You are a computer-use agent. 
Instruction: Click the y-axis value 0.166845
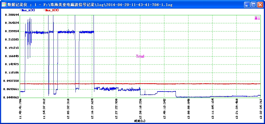12,56
